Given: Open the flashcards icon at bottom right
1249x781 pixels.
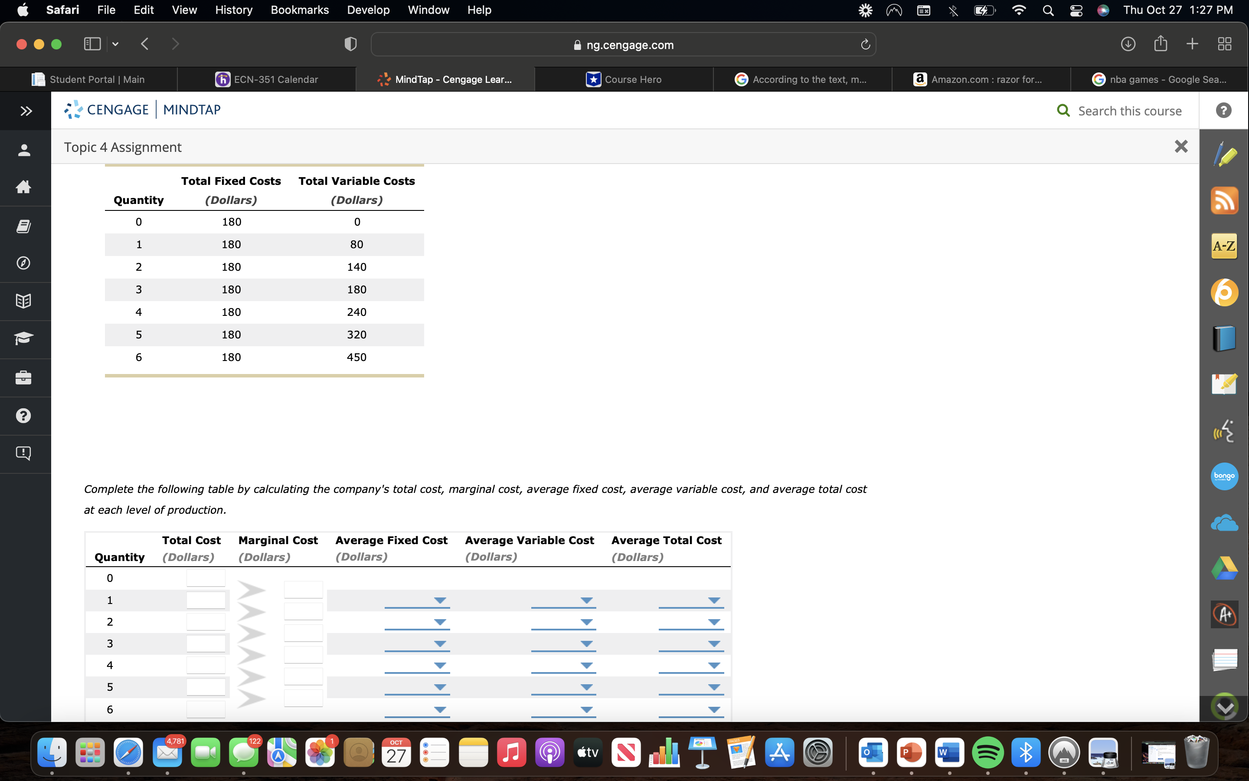Looking at the screenshot, I should coord(1225,660).
